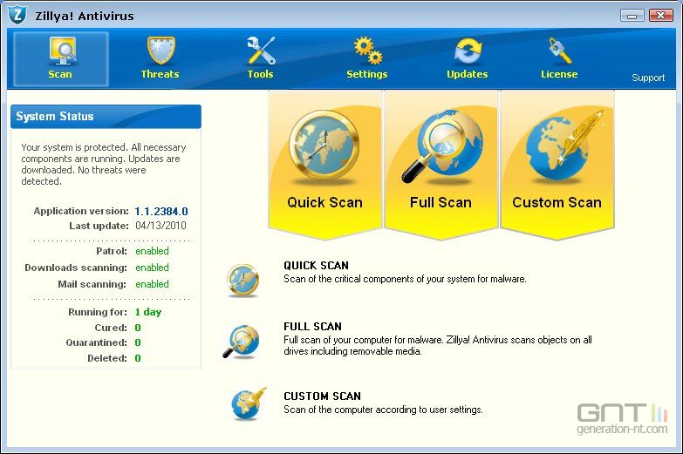Click application version 1.1.2384.0
Viewport: 683px width, 454px height.
161,212
